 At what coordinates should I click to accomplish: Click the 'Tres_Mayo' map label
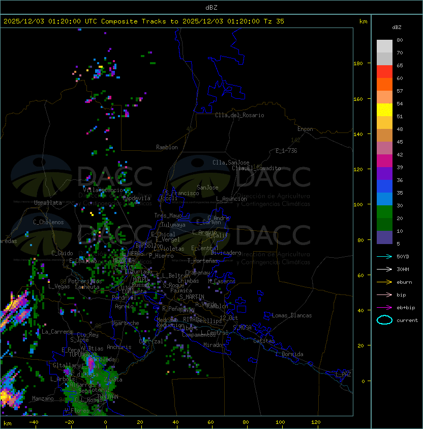[x=168, y=216]
